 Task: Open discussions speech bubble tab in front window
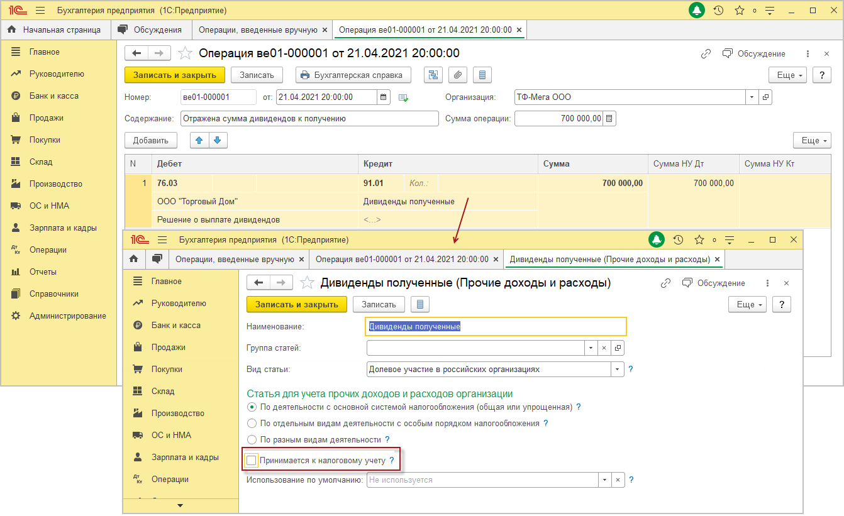click(157, 259)
